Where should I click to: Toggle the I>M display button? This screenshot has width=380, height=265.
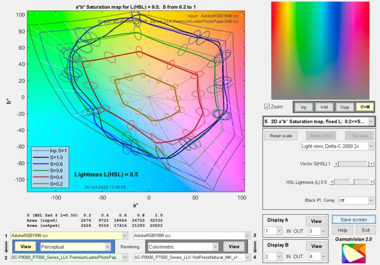point(324,107)
